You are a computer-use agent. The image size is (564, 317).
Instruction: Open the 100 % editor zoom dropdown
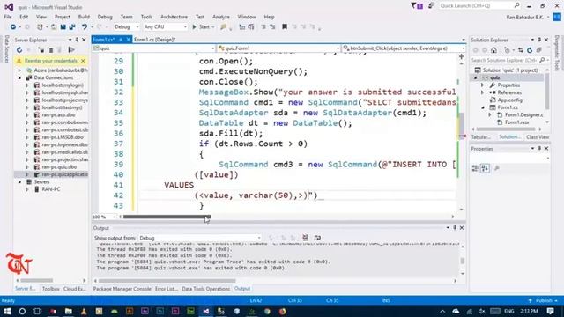[x=104, y=217]
